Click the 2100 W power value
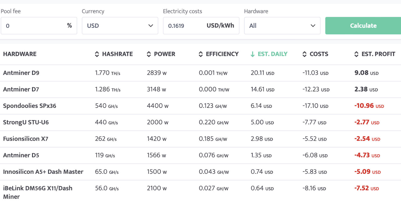 click(157, 188)
